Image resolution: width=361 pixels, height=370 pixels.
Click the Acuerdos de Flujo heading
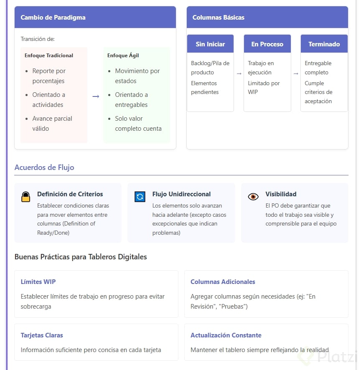coord(44,167)
